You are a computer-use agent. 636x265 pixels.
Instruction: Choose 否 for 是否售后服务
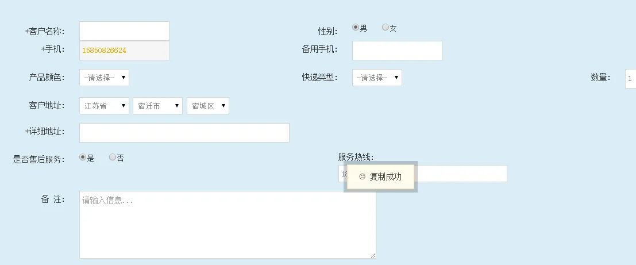tap(113, 157)
